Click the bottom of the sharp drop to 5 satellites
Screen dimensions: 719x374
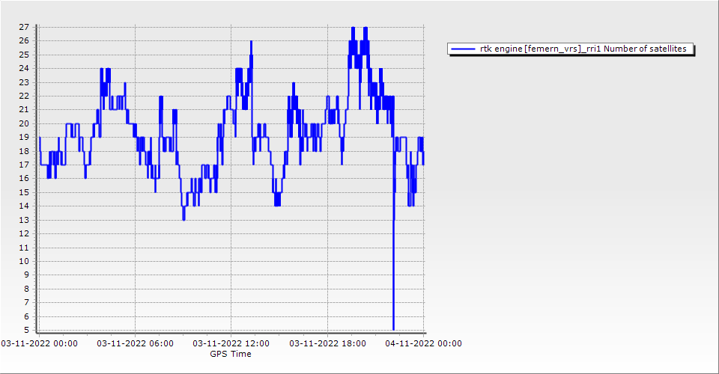pyautogui.click(x=393, y=328)
